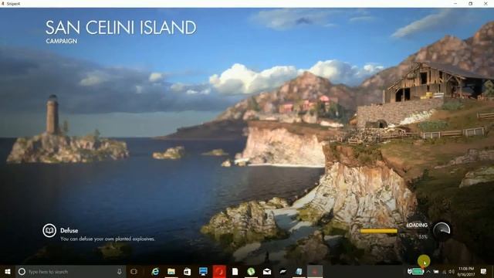Click the tray icon beside the chevron
Screen dimensions: 494x278
click(x=436, y=272)
